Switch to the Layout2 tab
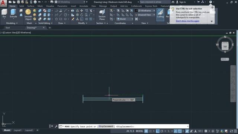 coord(29,130)
